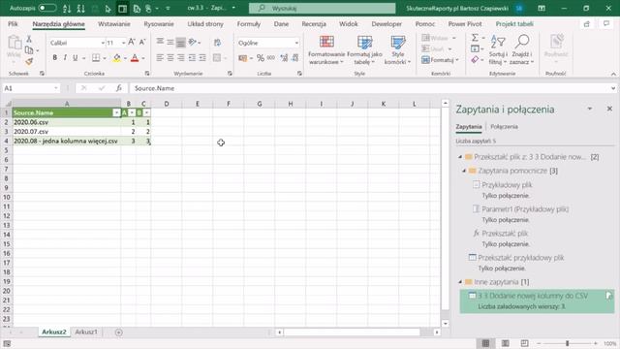Toggle italic formatting

coord(65,58)
